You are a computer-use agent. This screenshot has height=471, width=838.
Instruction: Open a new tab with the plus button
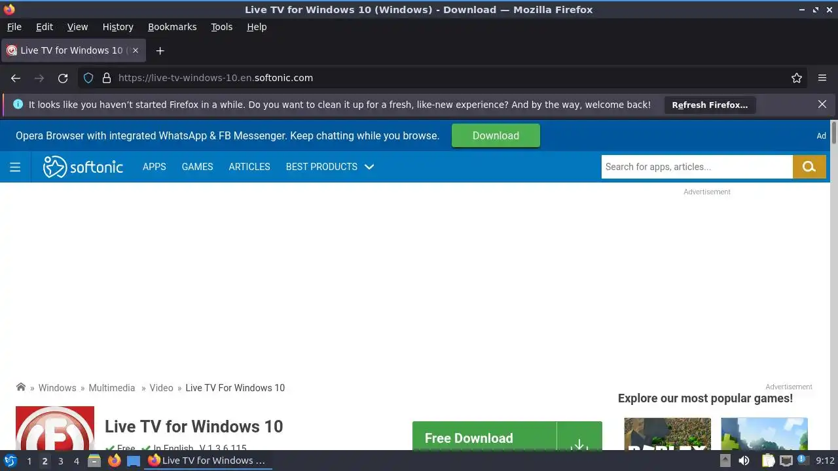pyautogui.click(x=160, y=50)
